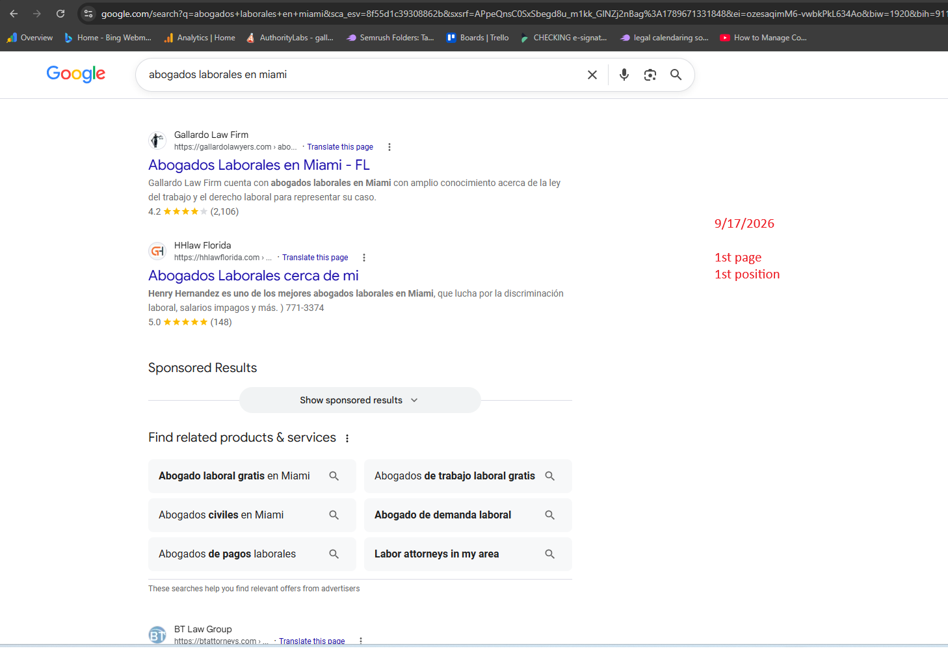Open more options for Gallardo Law Firm result
The height and width of the screenshot is (670, 948).
click(389, 147)
